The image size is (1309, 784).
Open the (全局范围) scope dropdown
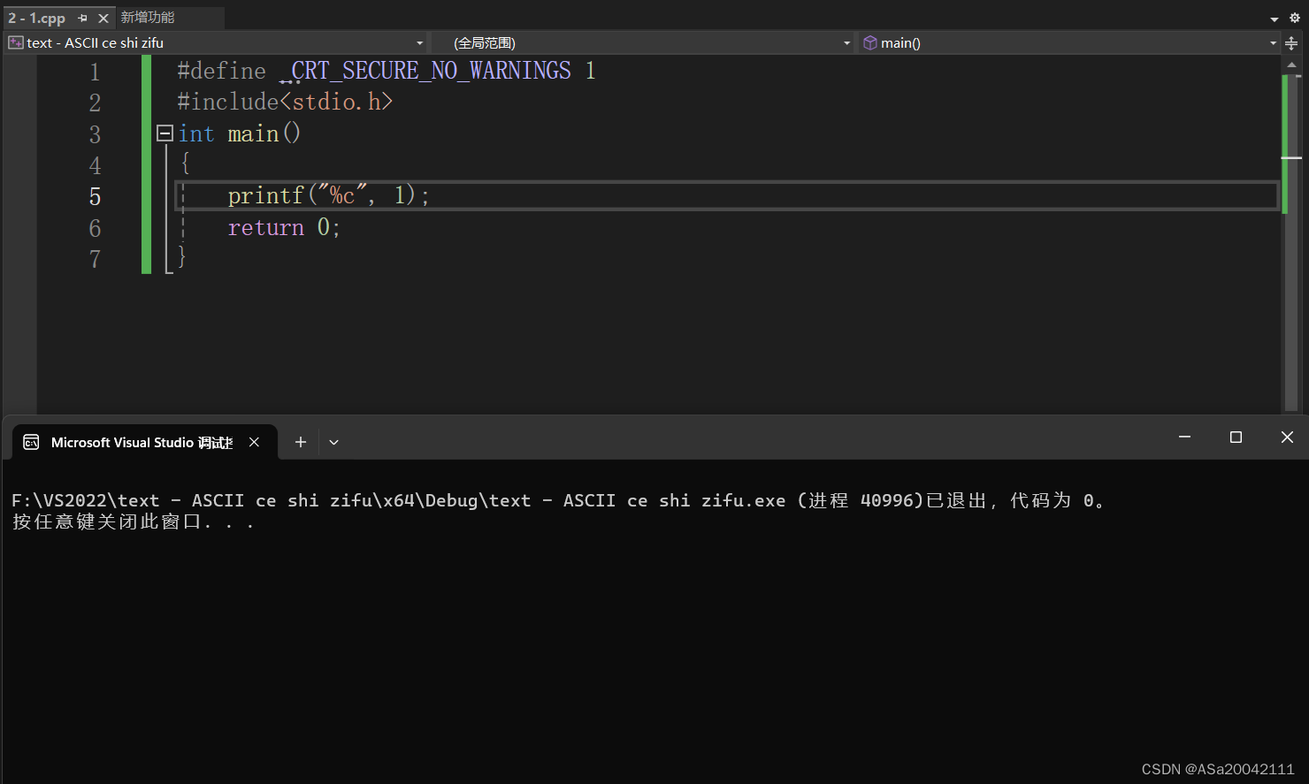pyautogui.click(x=643, y=42)
